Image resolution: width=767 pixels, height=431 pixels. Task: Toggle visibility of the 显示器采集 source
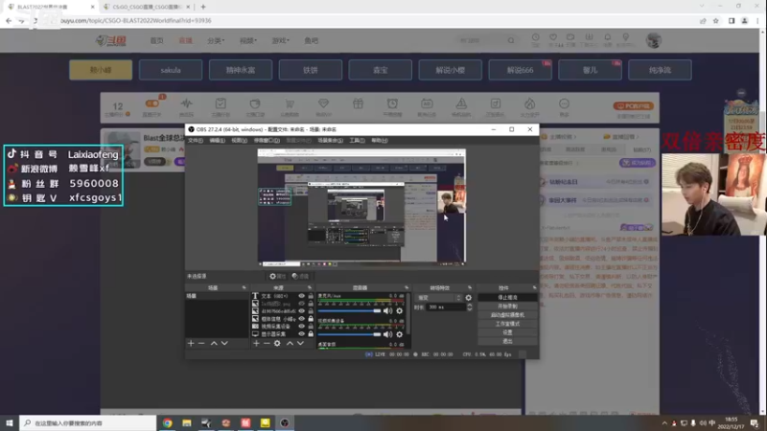(x=302, y=333)
